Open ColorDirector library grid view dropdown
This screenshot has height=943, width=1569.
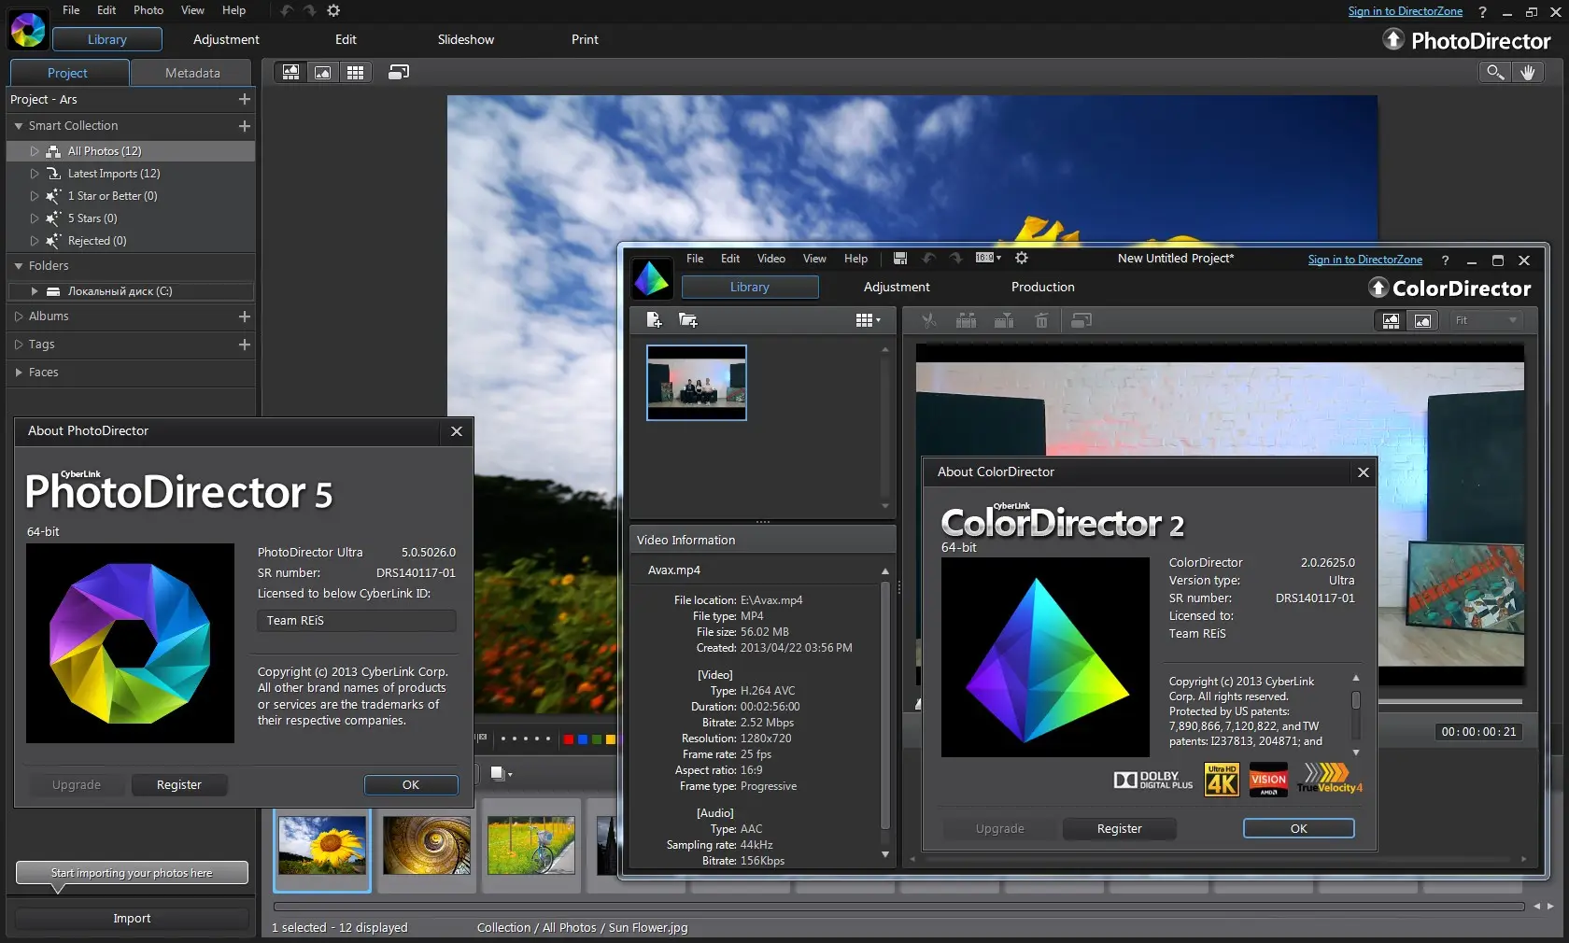pyautogui.click(x=869, y=320)
